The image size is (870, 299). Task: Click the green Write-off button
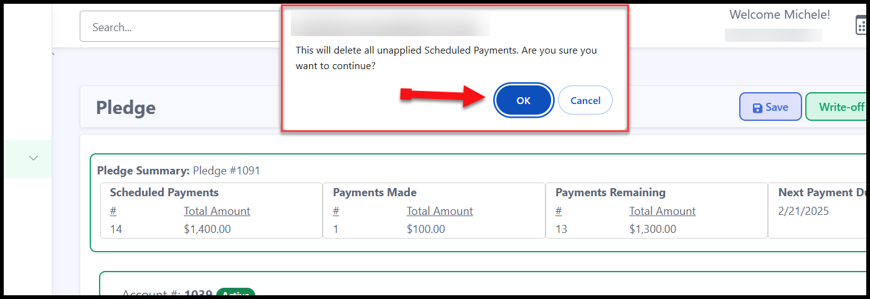tap(838, 107)
